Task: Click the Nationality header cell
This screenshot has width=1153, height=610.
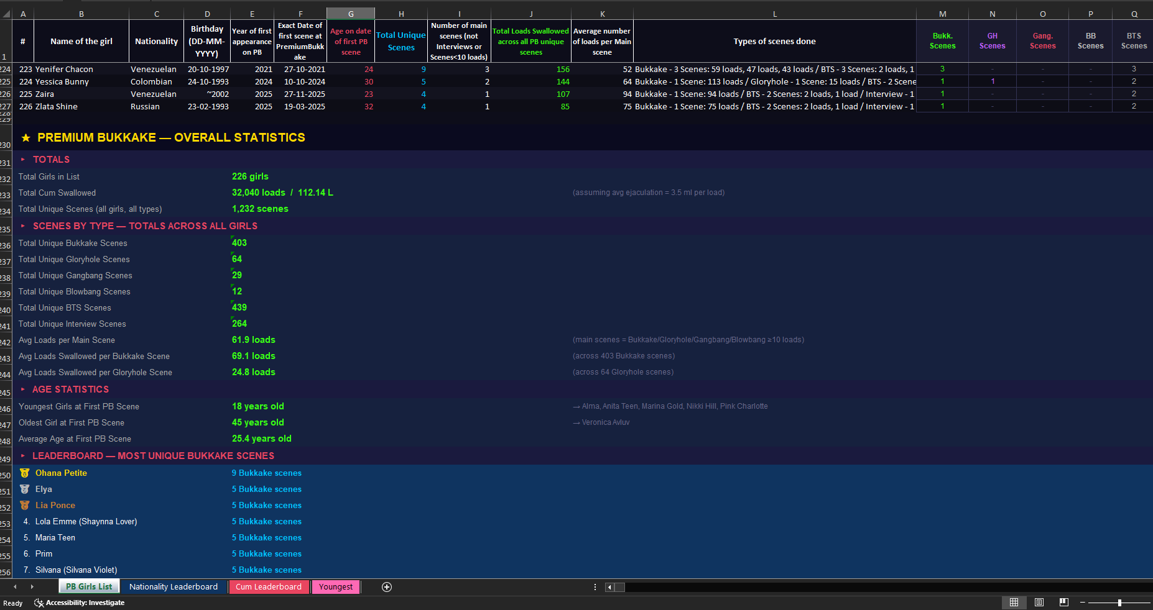Action: [x=156, y=41]
